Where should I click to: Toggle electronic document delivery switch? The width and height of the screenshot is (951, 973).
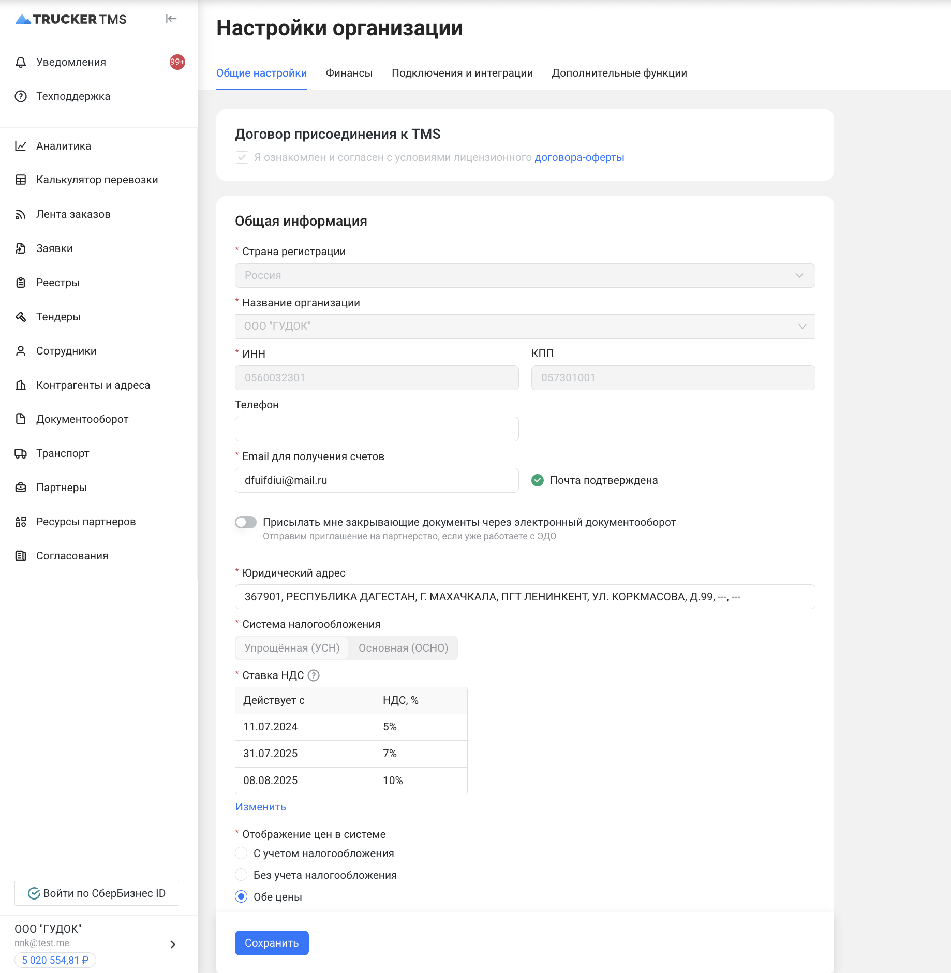(x=246, y=523)
